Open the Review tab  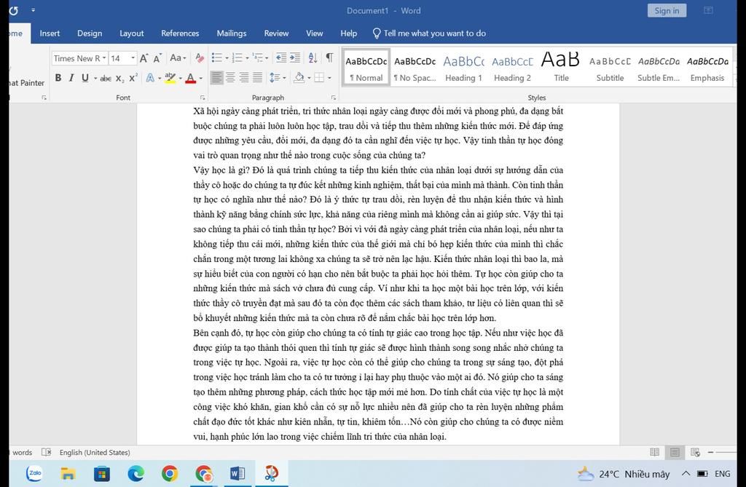click(x=276, y=33)
